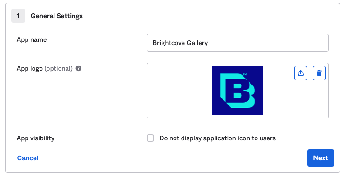
Task: Click the word Gallery in name field
Action: (x=197, y=43)
